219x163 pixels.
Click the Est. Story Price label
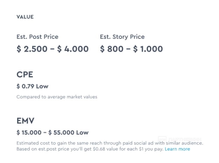pyautogui.click(x=122, y=37)
